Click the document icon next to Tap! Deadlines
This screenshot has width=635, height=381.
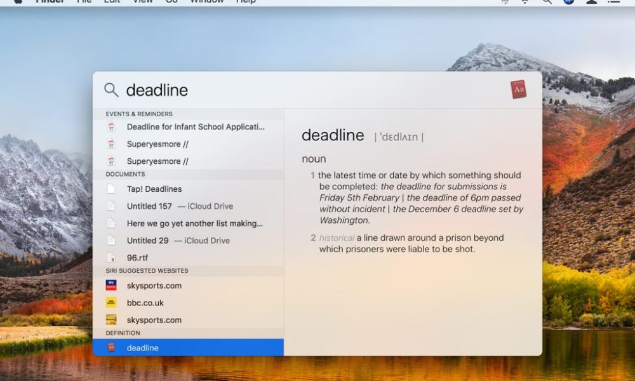click(x=111, y=189)
